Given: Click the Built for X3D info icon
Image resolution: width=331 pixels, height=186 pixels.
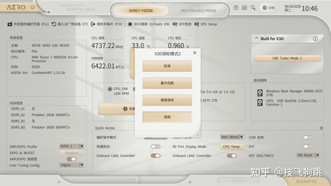Looking at the screenshot, I should click(315, 39).
